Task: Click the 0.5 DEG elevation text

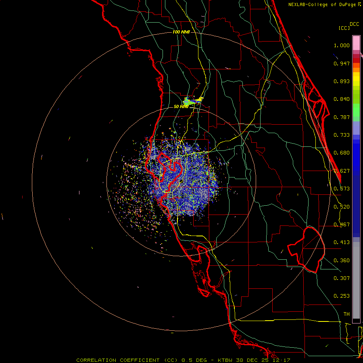Action: [x=194, y=360]
